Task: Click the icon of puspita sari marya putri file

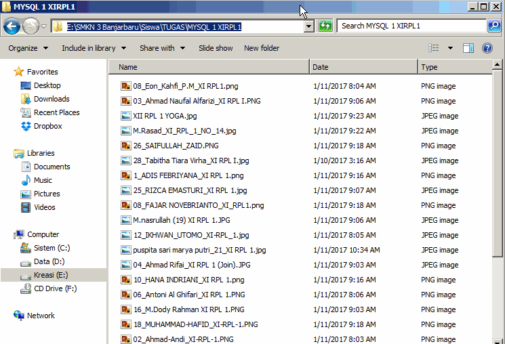Action: [125, 250]
